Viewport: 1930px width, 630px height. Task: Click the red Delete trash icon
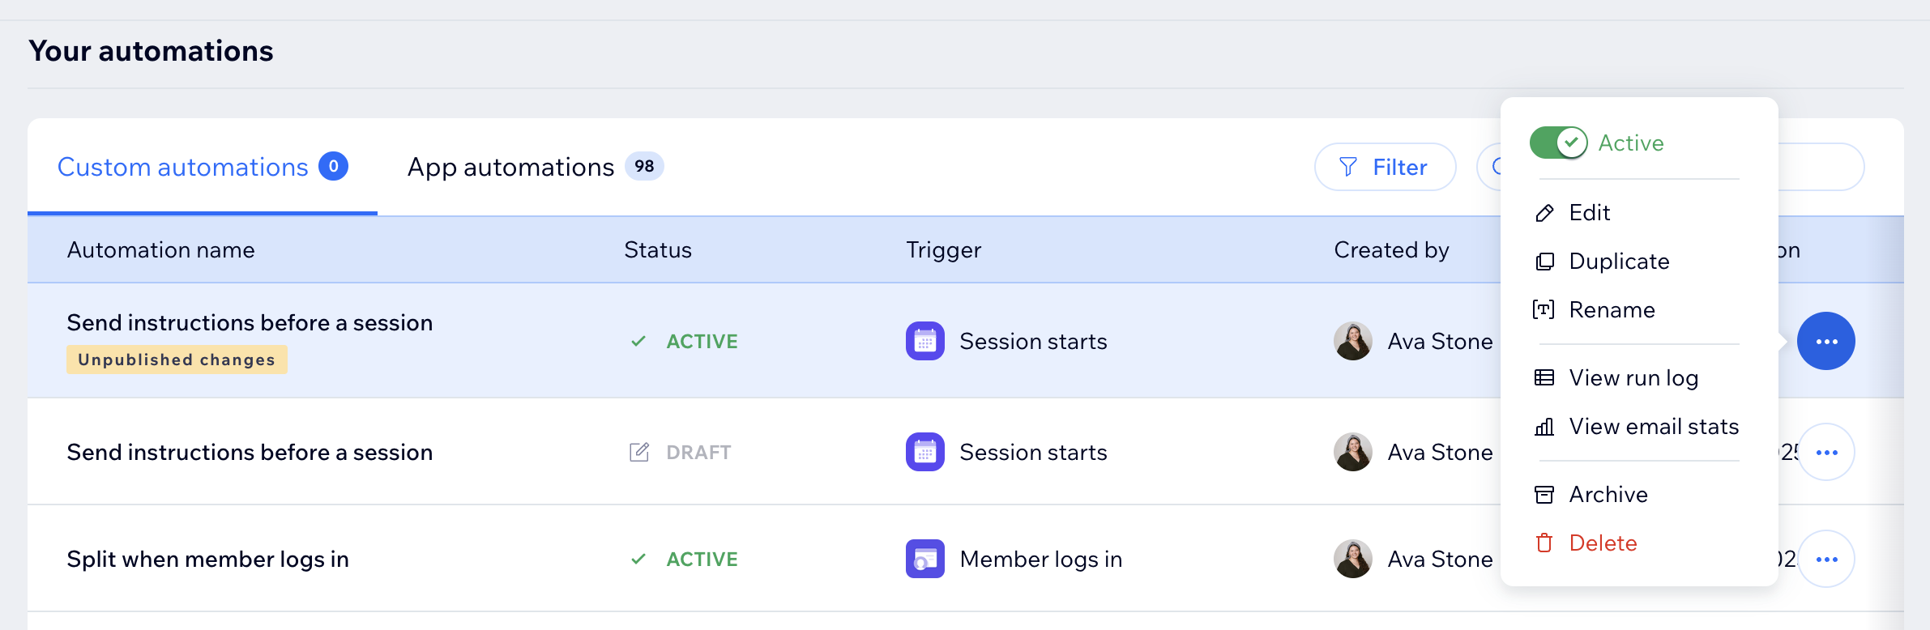coord(1544,543)
